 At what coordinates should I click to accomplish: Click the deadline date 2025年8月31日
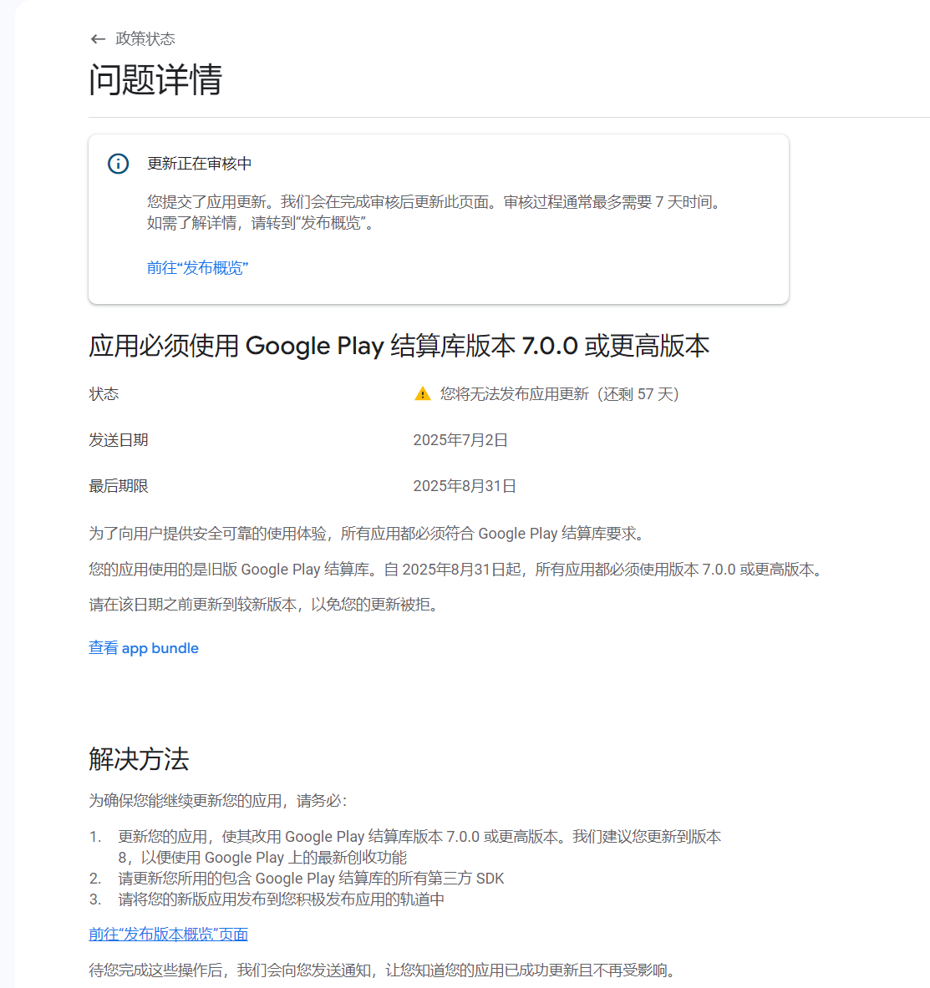465,486
